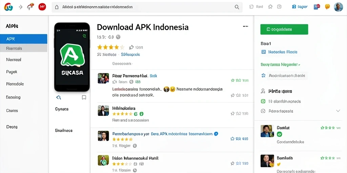Open 'Deotg' in the left sidebar

pos(12,127)
